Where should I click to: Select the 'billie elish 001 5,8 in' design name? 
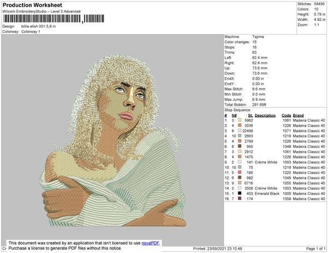[x=38, y=26]
